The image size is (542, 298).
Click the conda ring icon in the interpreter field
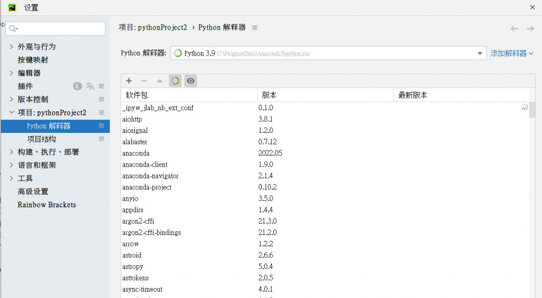click(178, 53)
